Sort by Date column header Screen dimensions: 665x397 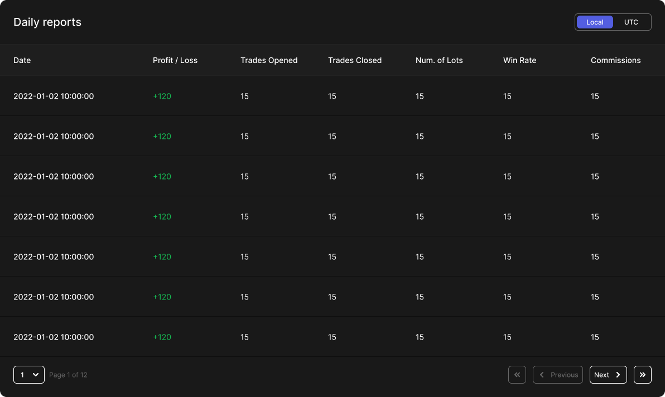click(x=22, y=60)
